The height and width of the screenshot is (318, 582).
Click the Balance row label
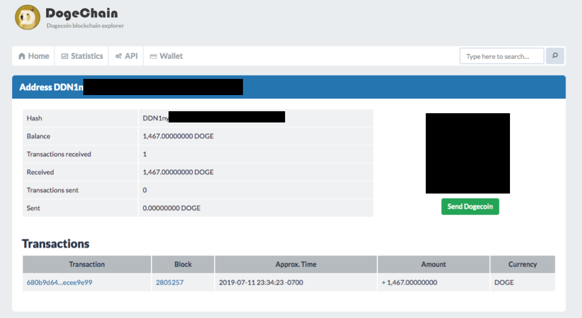pyautogui.click(x=38, y=136)
